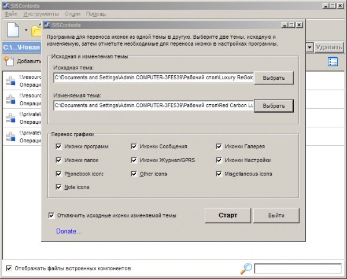Select the second private file icon in list

[10, 137]
